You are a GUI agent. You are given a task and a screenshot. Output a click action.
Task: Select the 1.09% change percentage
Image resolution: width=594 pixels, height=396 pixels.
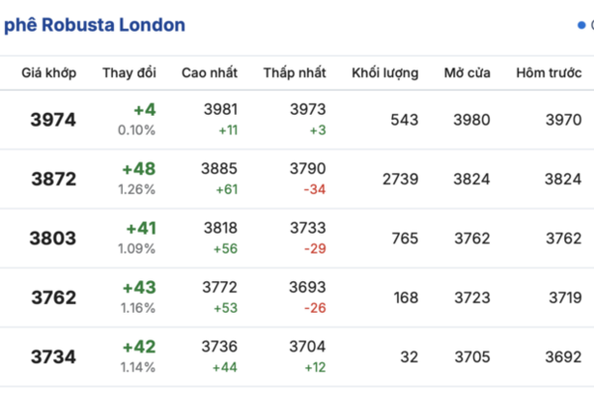pos(137,249)
